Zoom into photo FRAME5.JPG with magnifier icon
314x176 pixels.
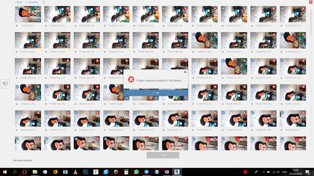click(38, 20)
